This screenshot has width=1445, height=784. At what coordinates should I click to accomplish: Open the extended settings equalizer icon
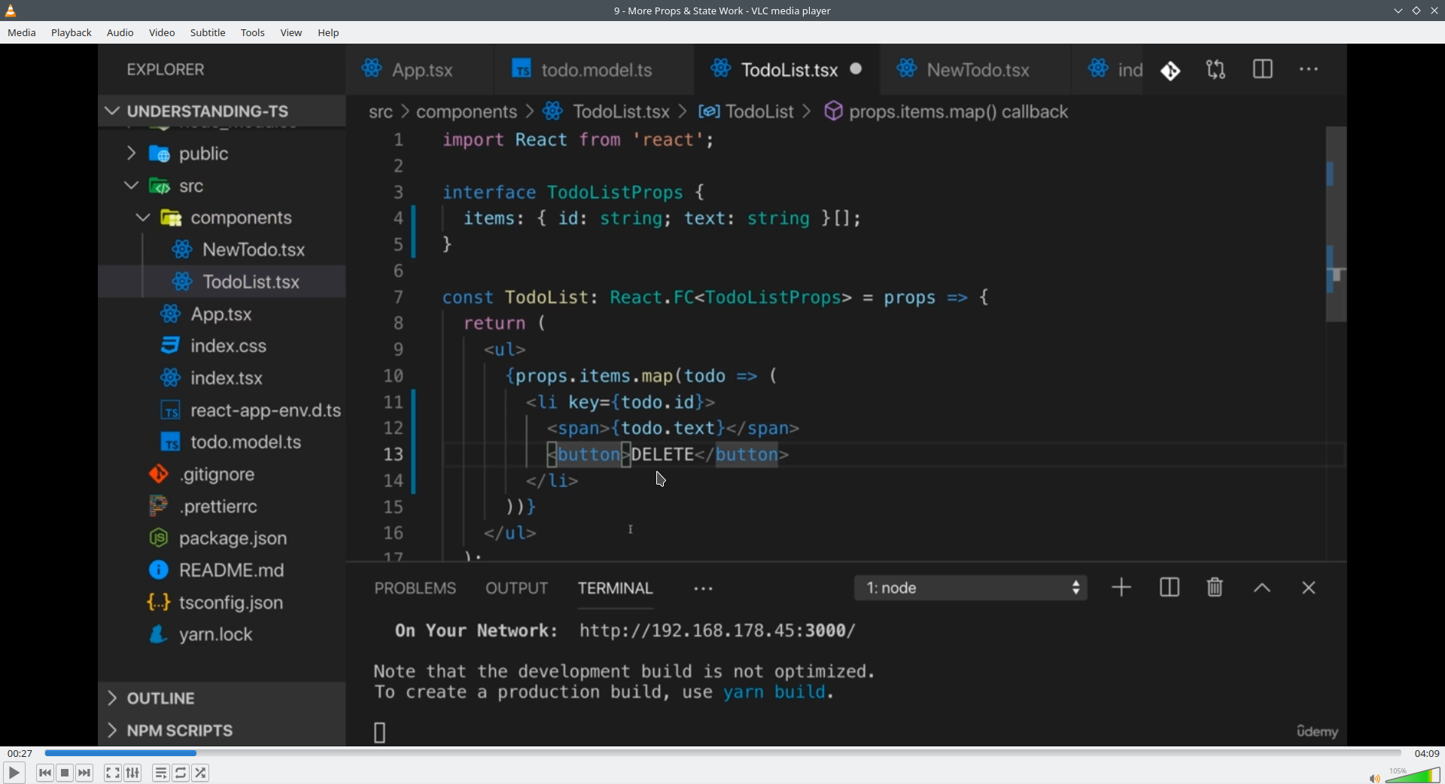tap(133, 773)
